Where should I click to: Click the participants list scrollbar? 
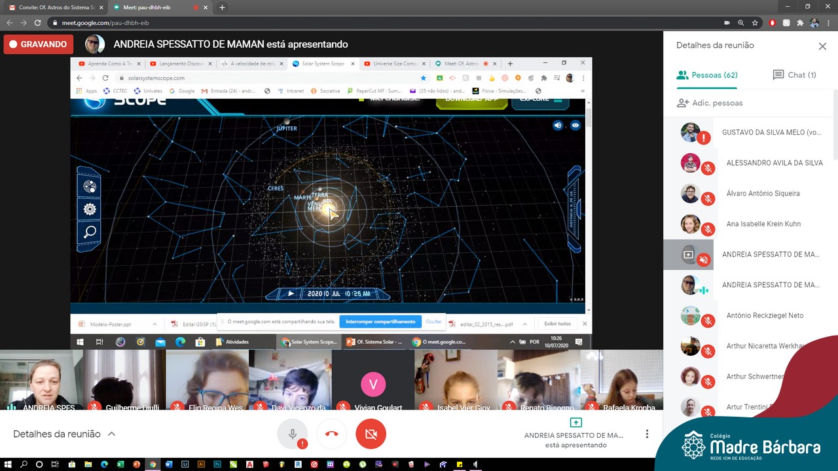pos(835,124)
